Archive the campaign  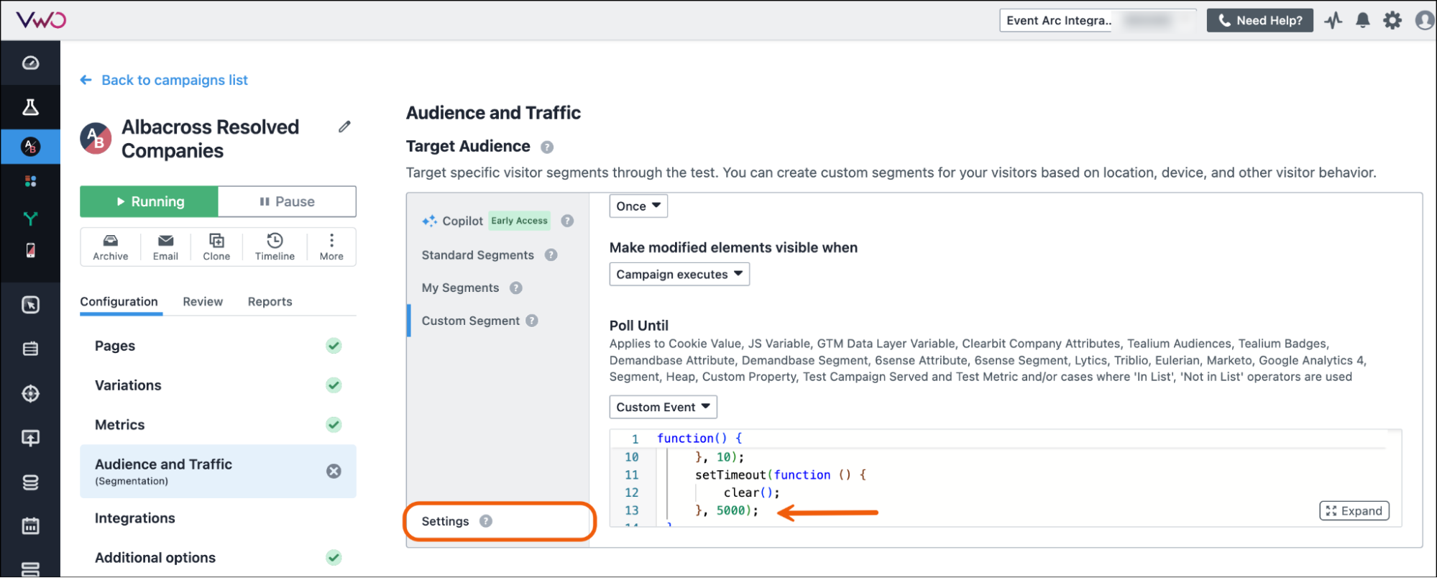click(x=111, y=247)
